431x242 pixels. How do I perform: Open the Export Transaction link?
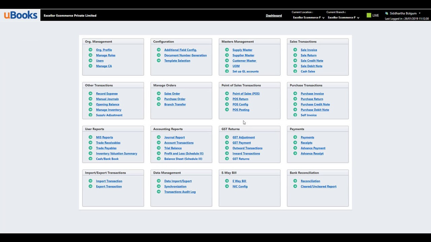[109, 186]
